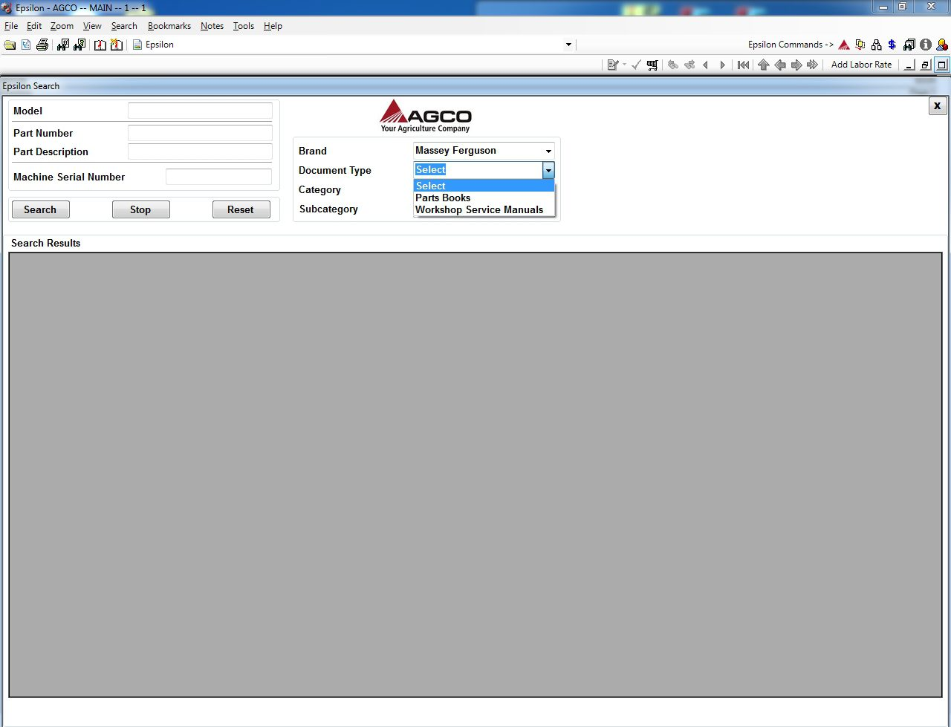Click the red AGCO triangle command icon
Image resolution: width=951 pixels, height=727 pixels.
844,45
